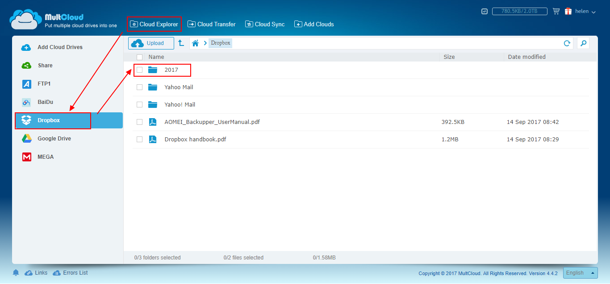Click the notification bell icon
Viewport: 610px width, 284px height.
[16, 273]
